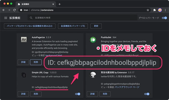Reload the extensions page

tap(14, 10)
